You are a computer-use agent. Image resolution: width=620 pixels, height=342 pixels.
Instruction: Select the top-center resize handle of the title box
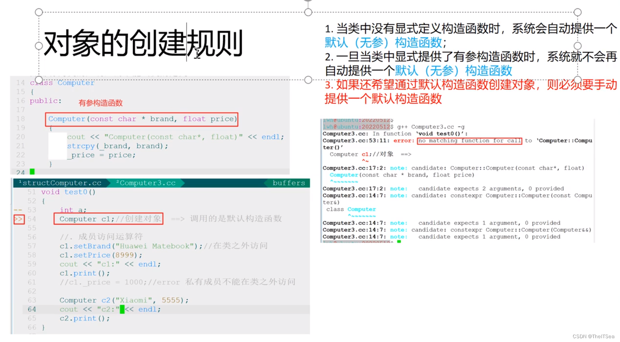[x=308, y=12]
